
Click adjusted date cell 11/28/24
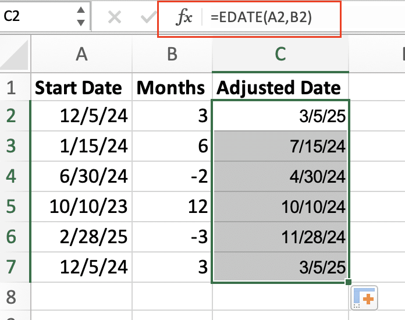[x=280, y=237]
